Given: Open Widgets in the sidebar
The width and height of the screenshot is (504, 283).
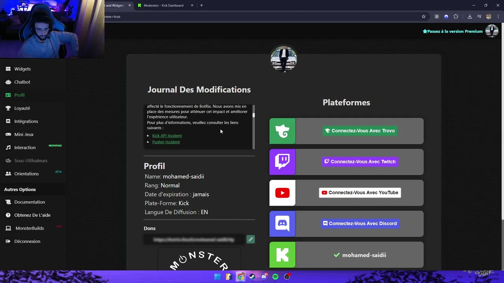Looking at the screenshot, I should click(22, 69).
